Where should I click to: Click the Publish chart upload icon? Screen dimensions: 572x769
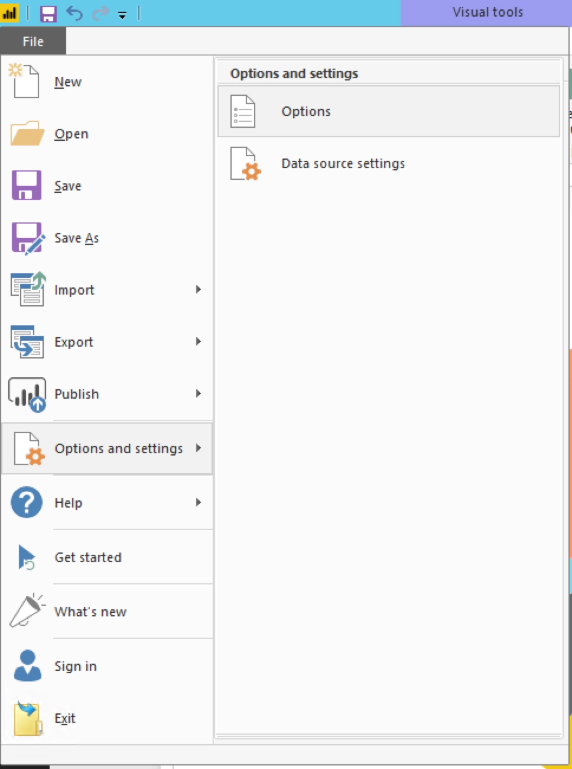(x=27, y=394)
